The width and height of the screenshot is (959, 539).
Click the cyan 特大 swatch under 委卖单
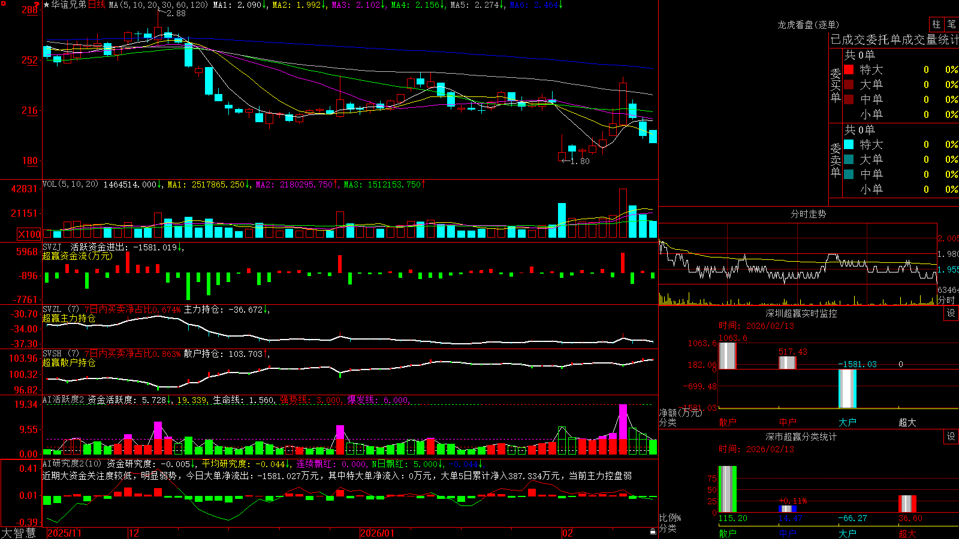(849, 144)
